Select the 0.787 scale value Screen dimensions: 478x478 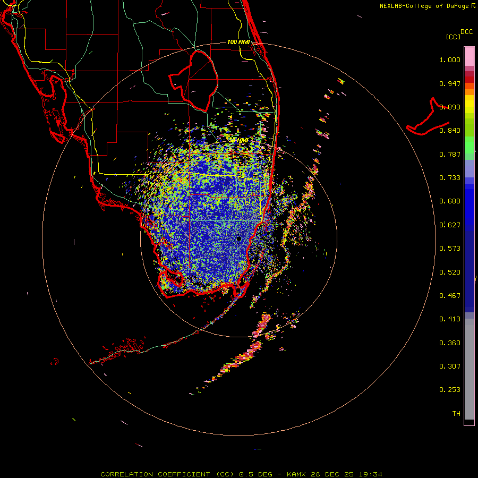[x=450, y=154]
